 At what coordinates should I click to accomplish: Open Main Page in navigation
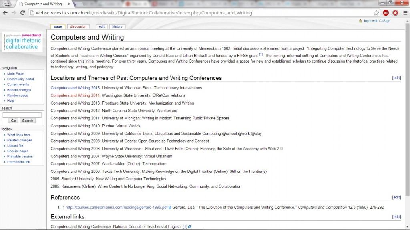pyautogui.click(x=15, y=74)
